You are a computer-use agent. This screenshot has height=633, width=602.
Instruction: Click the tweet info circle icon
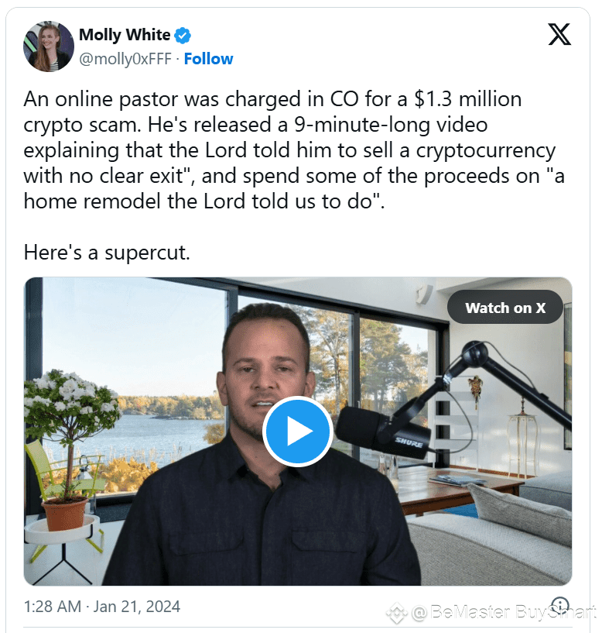point(560,606)
